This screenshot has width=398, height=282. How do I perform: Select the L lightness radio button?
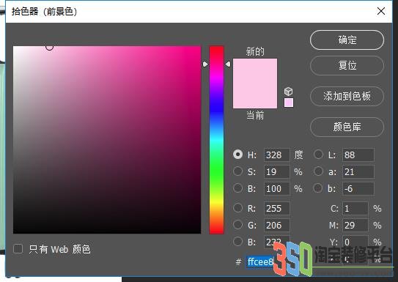[318, 155]
